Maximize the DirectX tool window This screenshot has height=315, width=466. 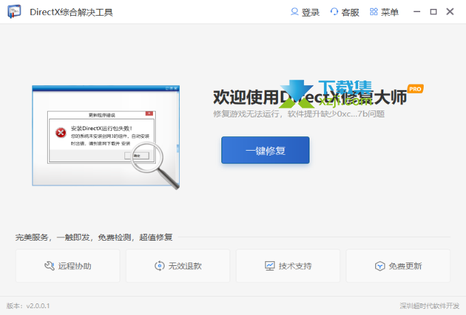click(433, 12)
